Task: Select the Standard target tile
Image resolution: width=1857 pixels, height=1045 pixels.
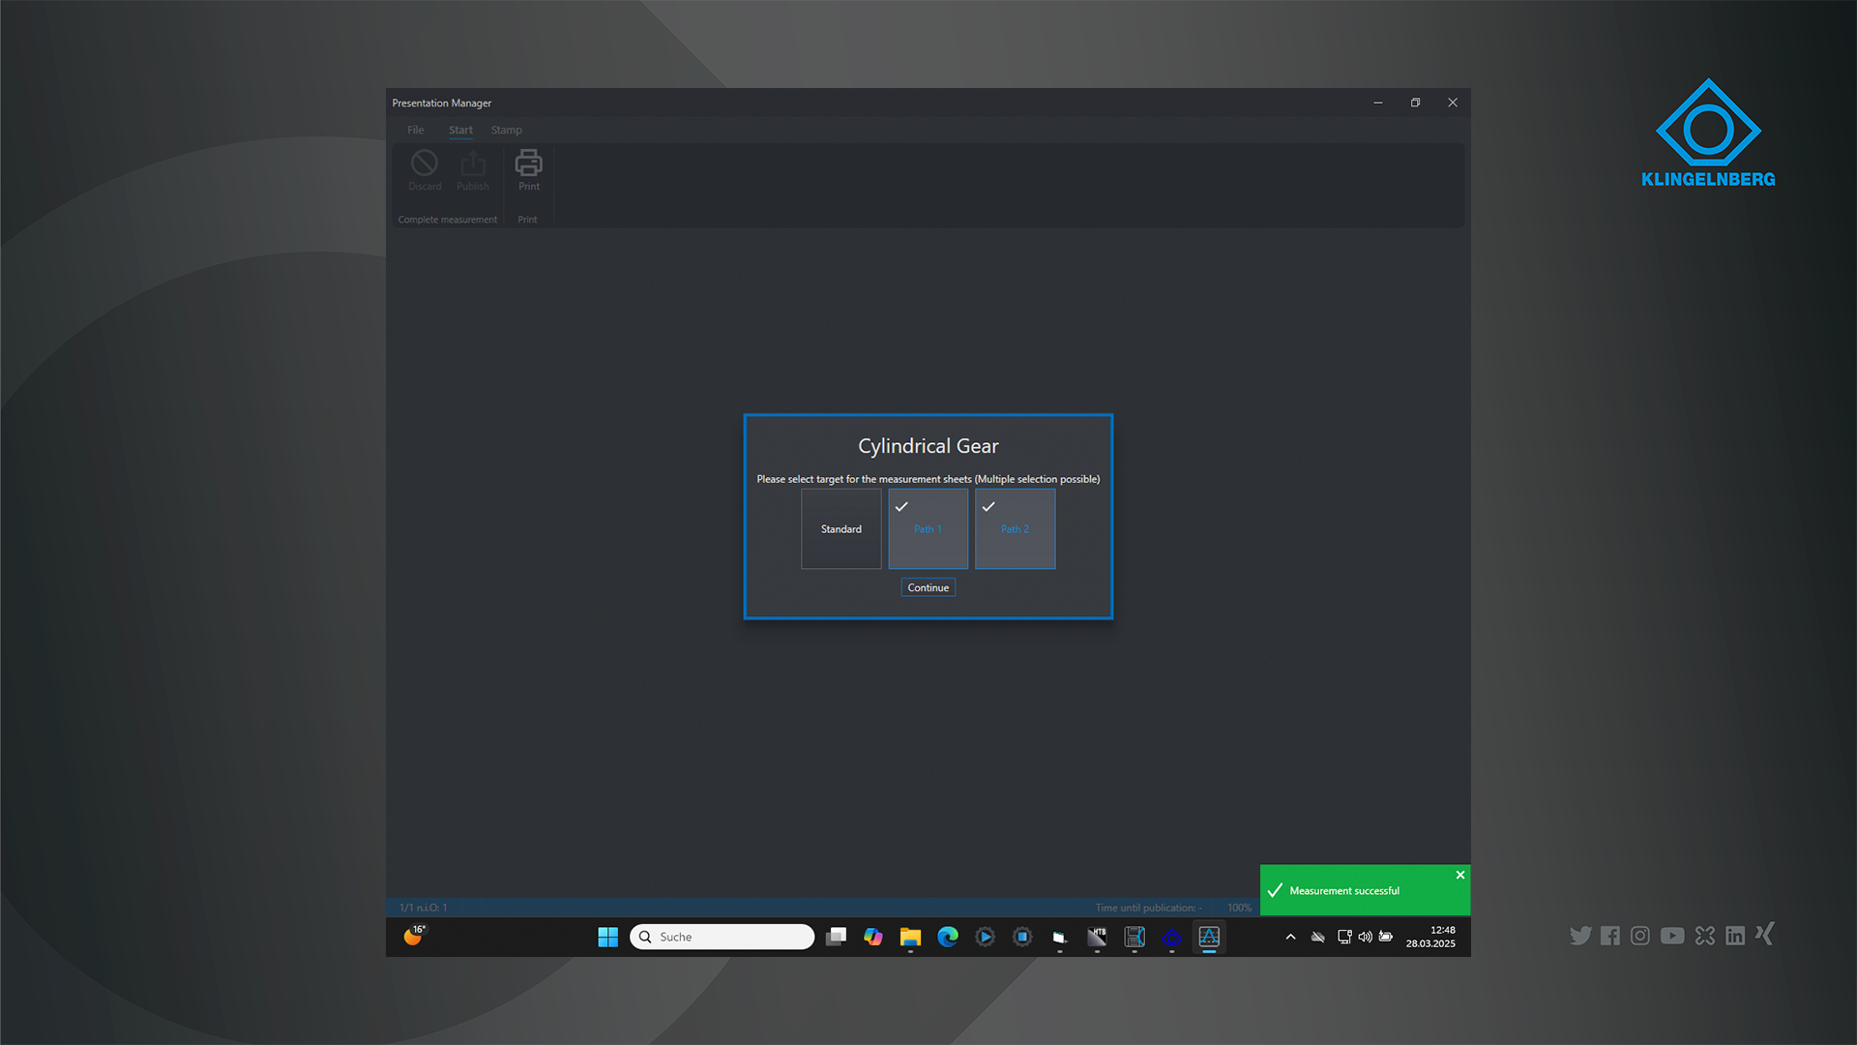Action: (x=841, y=528)
